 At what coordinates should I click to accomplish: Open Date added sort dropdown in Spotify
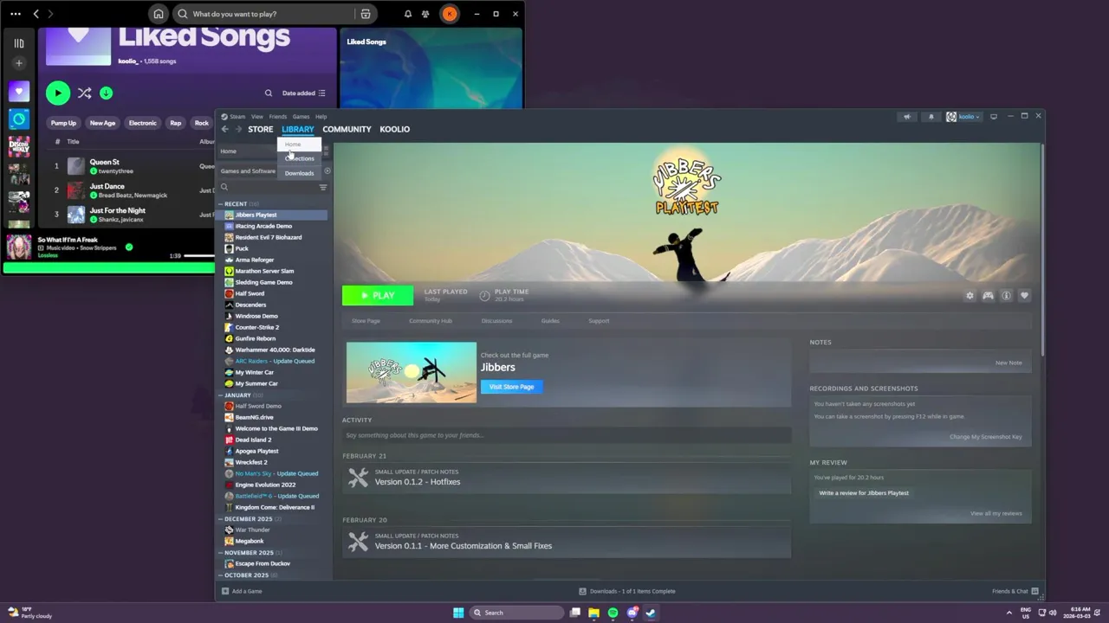(303, 93)
